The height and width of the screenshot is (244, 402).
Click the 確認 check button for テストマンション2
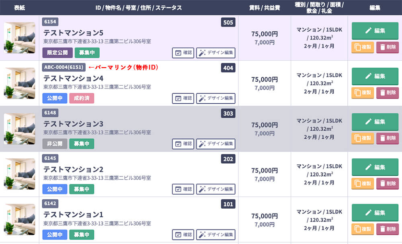[183, 189]
